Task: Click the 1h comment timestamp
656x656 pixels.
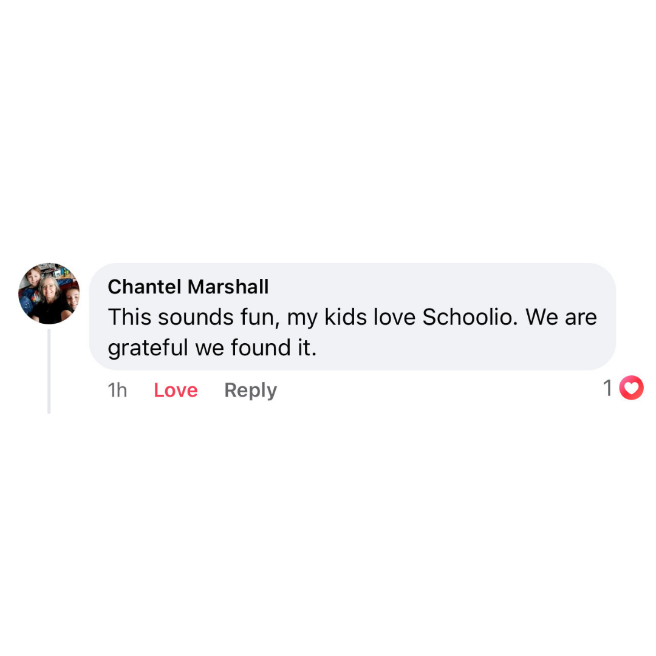Action: [117, 390]
